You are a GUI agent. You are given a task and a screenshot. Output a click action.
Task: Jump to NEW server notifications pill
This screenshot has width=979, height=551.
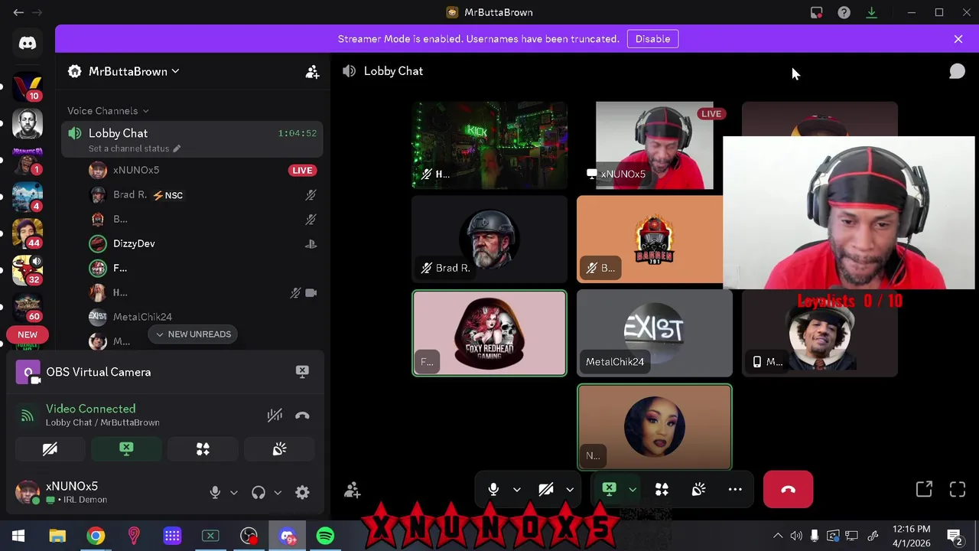pyautogui.click(x=28, y=334)
